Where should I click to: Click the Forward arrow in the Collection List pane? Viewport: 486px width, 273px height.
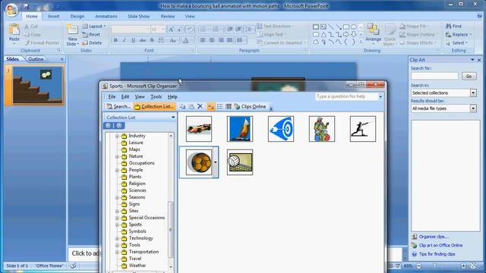tap(119, 125)
